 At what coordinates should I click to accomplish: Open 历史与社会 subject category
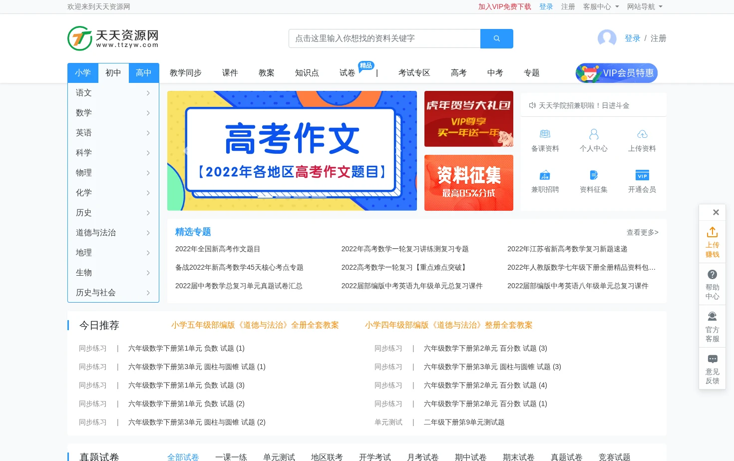point(96,293)
